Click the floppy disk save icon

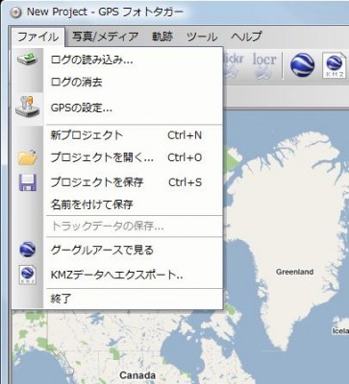pos(28,182)
